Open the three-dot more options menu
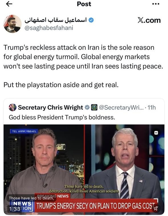This screenshot has width=168, height=216. 156,4
